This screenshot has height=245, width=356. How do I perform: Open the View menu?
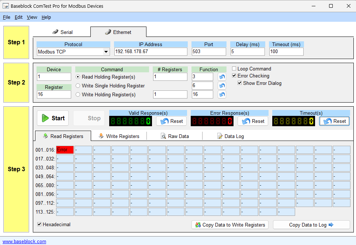click(x=32, y=17)
